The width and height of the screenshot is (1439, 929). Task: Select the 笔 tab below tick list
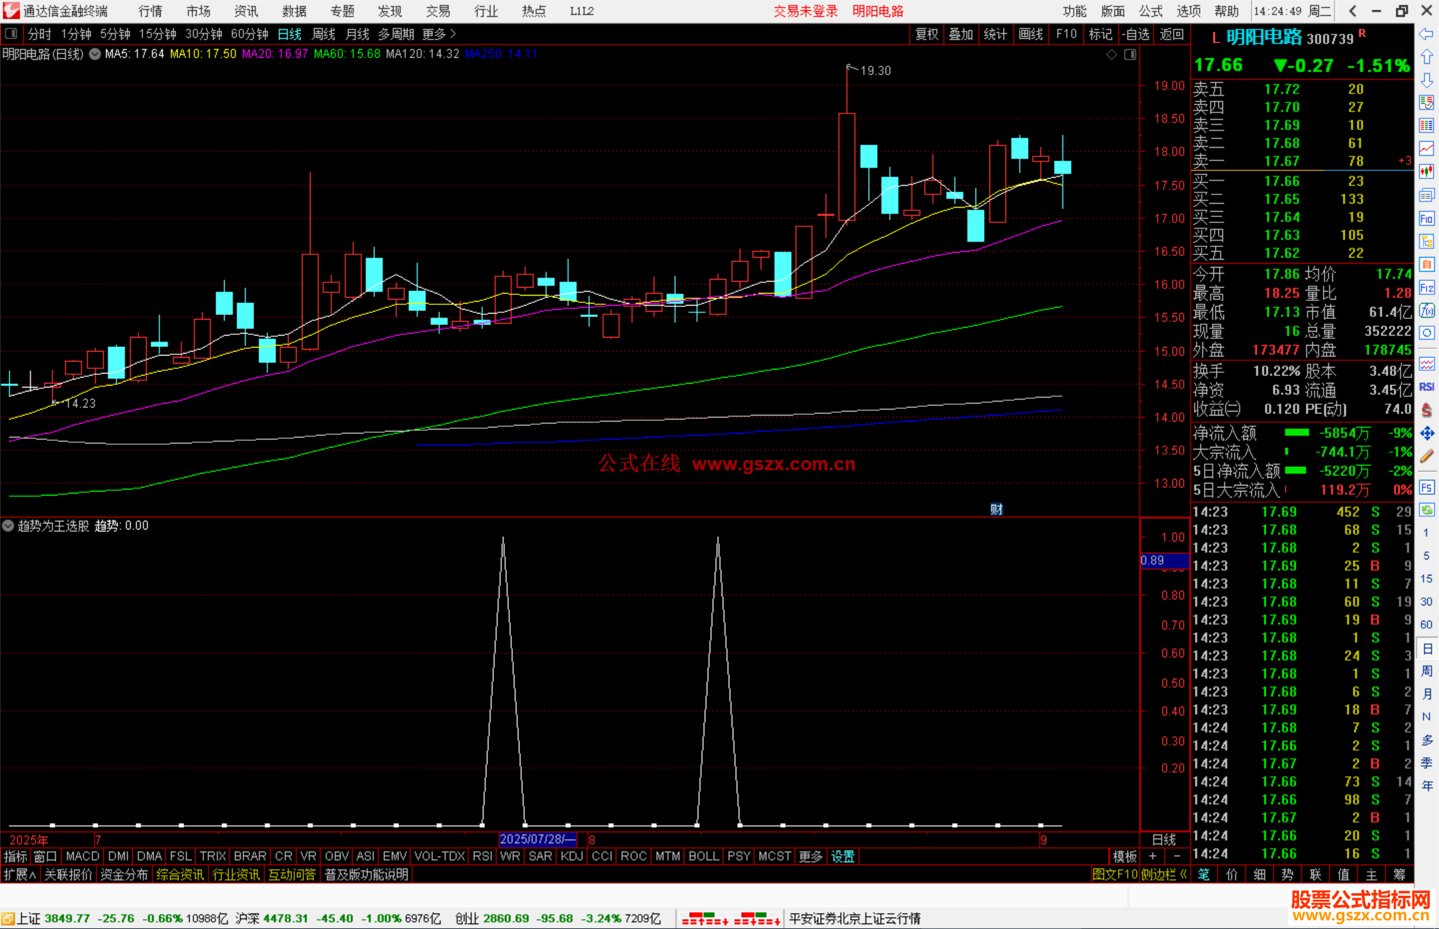[x=1204, y=874]
